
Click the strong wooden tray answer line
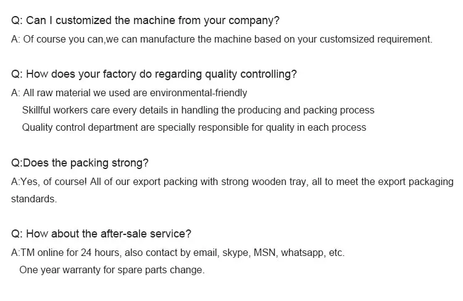pos(232,182)
